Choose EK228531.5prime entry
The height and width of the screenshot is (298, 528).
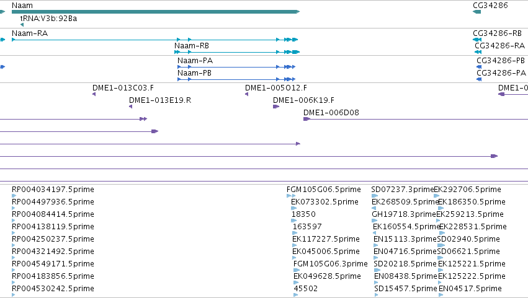(x=473, y=227)
